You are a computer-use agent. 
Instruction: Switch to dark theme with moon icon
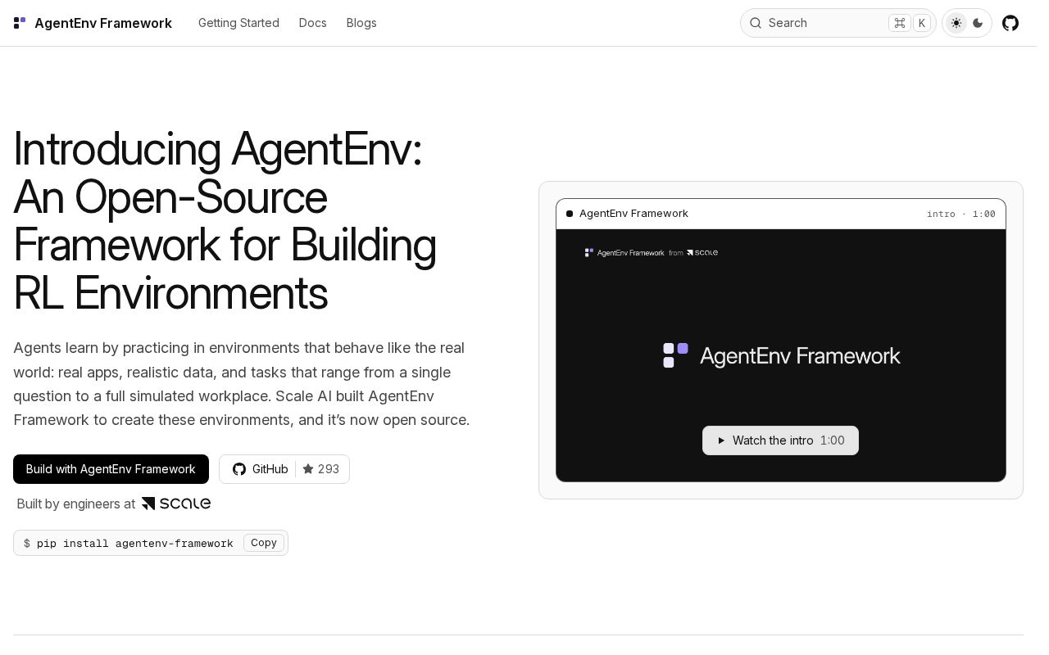point(978,23)
